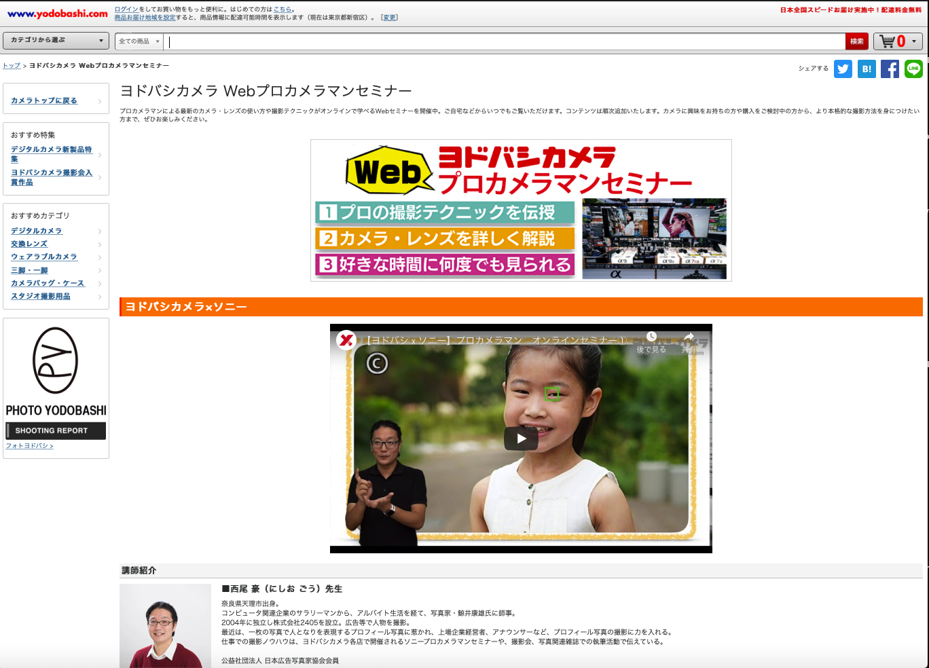
Task: Click the SHOOTING REPORT button
Action: tap(56, 430)
